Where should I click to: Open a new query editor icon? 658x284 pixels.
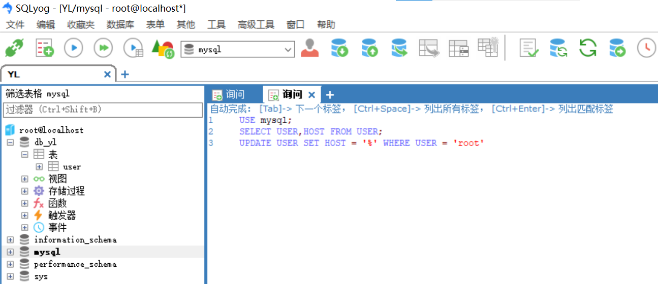[x=44, y=48]
